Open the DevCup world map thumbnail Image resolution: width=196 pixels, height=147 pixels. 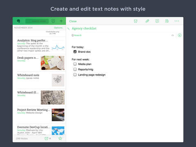58,131
